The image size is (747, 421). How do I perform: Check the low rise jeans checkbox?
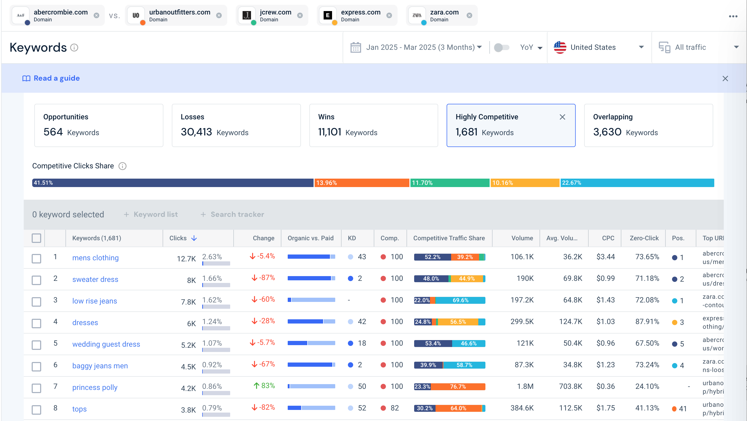pyautogui.click(x=36, y=301)
